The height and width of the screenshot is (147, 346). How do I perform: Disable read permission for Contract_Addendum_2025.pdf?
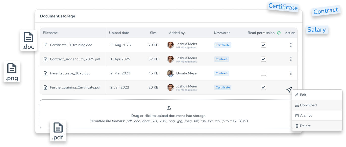click(263, 59)
